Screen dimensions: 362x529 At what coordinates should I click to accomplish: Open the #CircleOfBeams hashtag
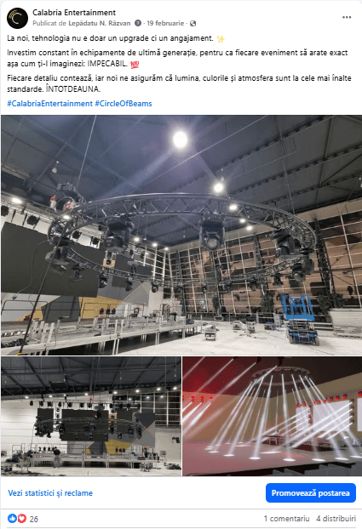[x=124, y=104]
